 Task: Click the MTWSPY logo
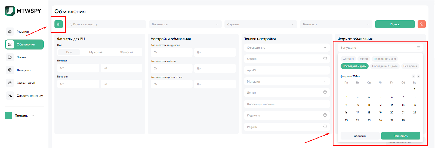point(23,11)
